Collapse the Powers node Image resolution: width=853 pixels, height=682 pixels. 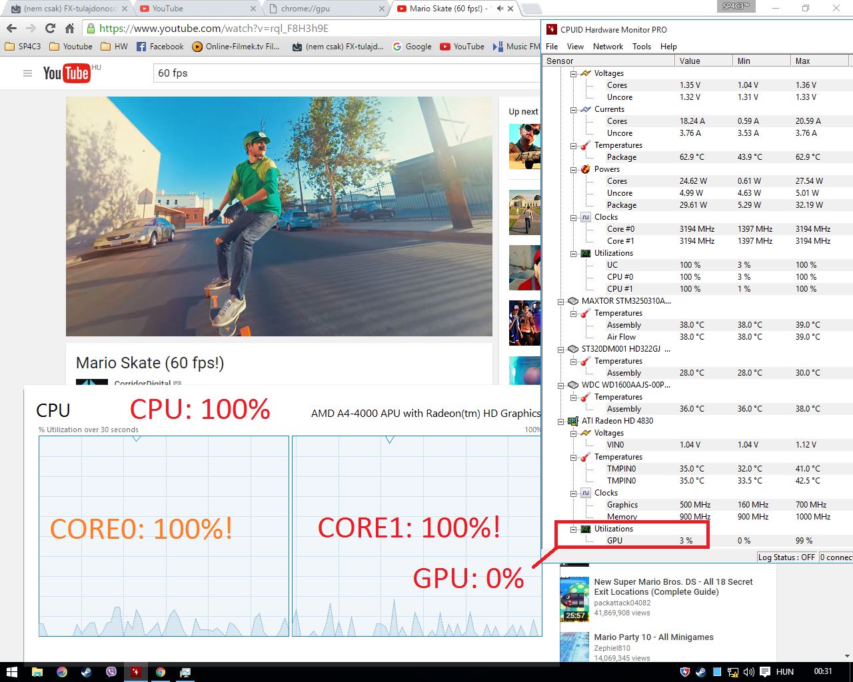(x=573, y=169)
